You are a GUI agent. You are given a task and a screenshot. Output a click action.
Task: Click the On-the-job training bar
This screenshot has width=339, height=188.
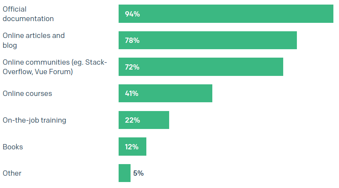[144, 120]
